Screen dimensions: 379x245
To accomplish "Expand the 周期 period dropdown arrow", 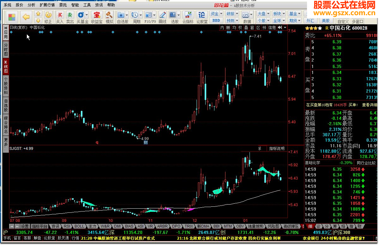I will [141, 15].
